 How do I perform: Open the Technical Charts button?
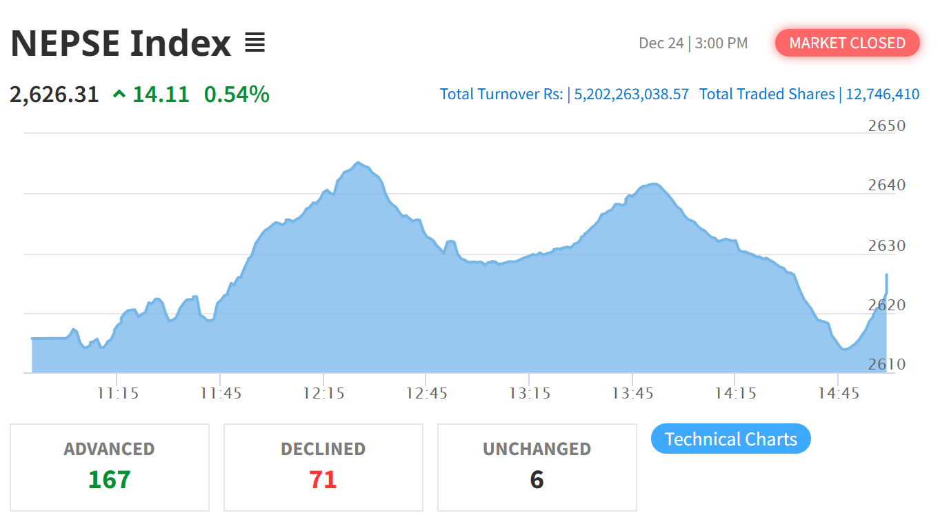730,439
